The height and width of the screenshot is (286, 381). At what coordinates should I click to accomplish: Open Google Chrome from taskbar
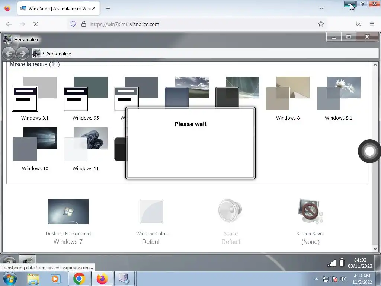tap(79, 279)
